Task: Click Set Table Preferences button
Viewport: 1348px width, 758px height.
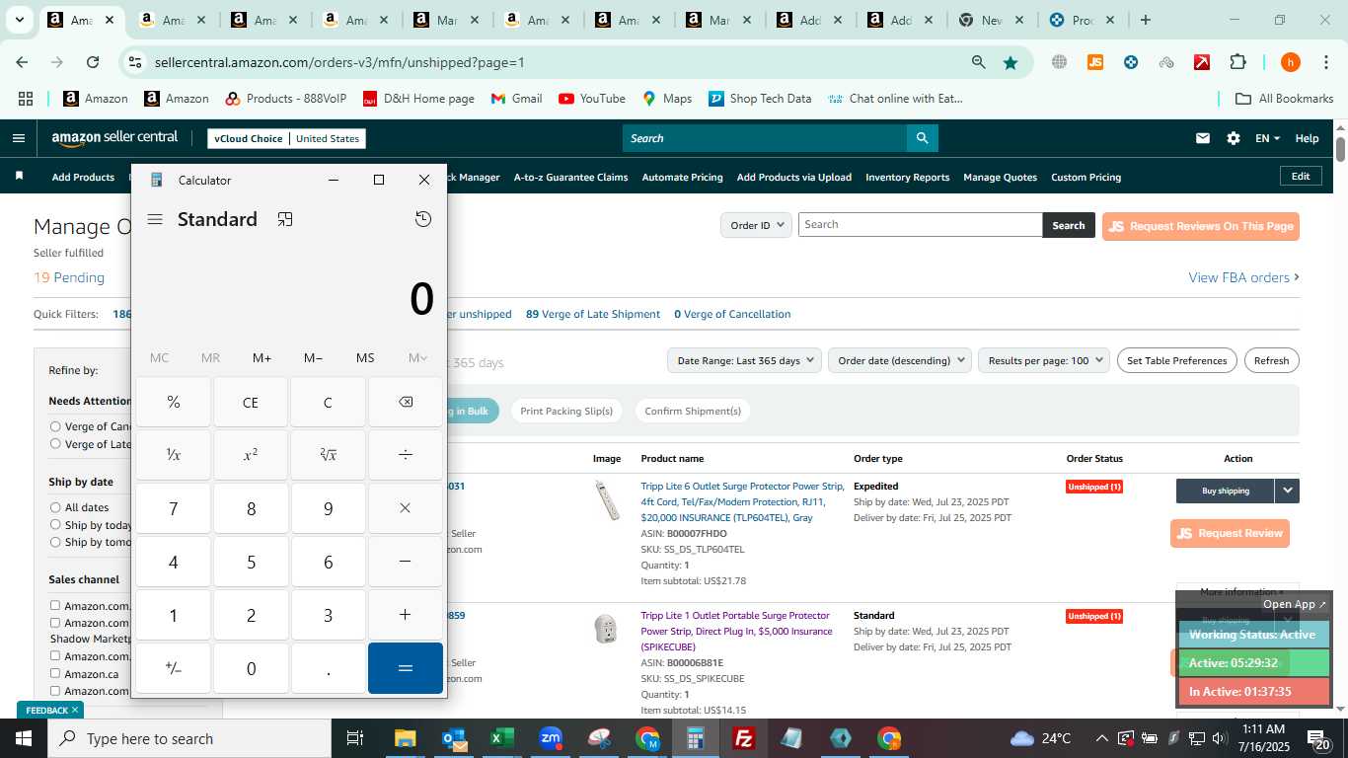Action: [x=1176, y=360]
